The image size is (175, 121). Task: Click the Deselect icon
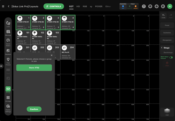tap(8, 52)
